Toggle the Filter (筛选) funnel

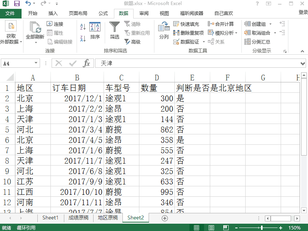point(114,30)
